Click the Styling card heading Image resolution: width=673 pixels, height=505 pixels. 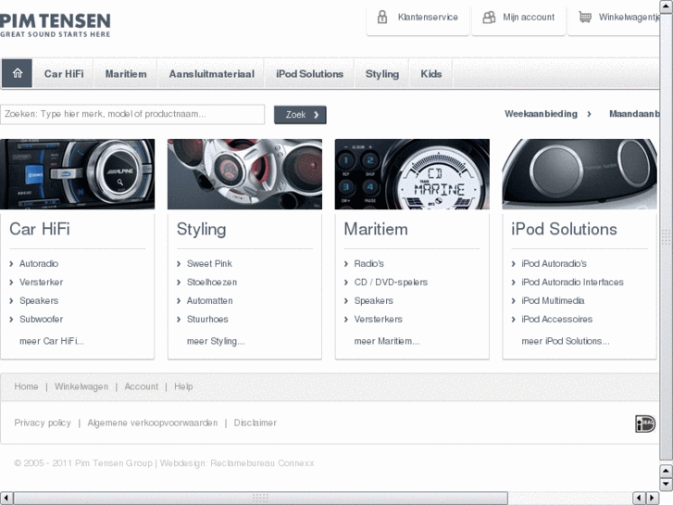(x=201, y=230)
